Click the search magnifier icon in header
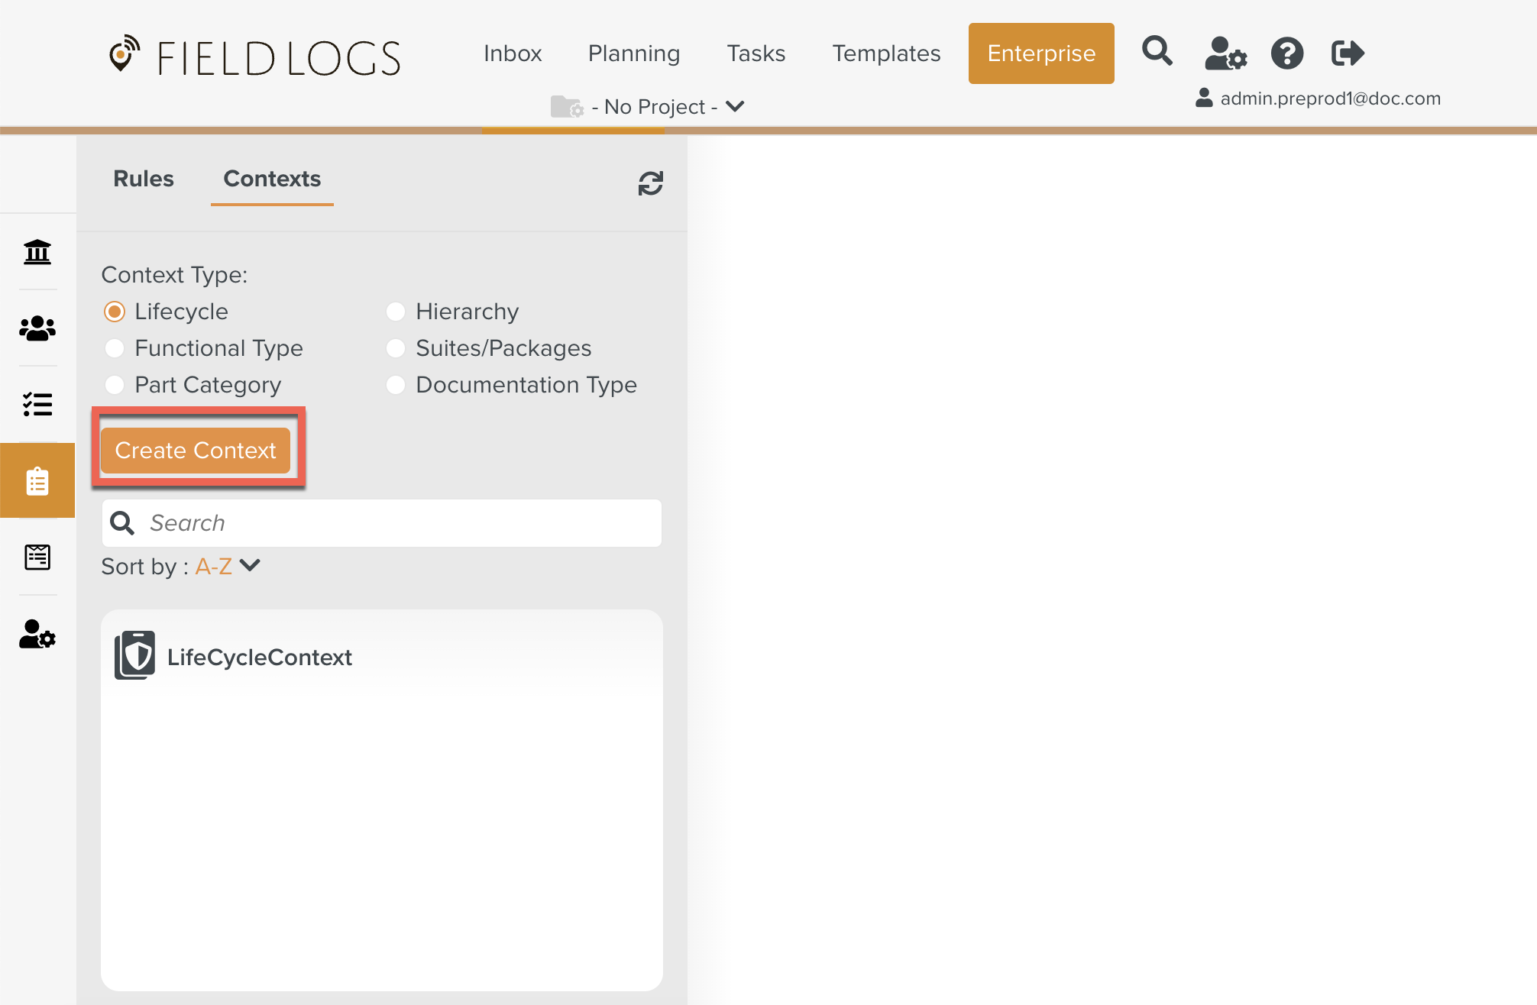Viewport: 1537px width, 1005px height. (1157, 52)
